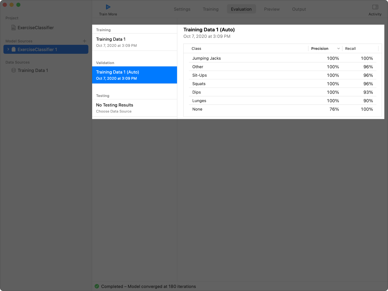The image size is (388, 291).
Task: Sort table by Recall column header
Action: click(x=350, y=48)
